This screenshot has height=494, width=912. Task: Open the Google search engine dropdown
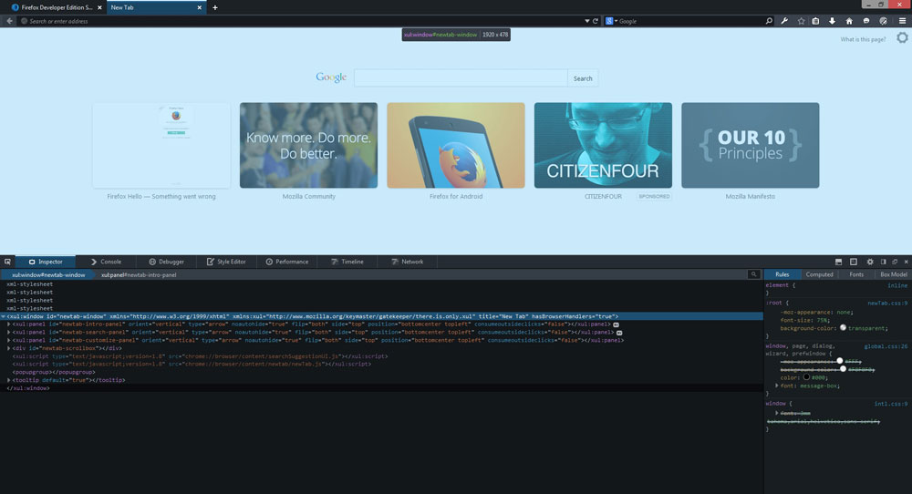[611, 21]
